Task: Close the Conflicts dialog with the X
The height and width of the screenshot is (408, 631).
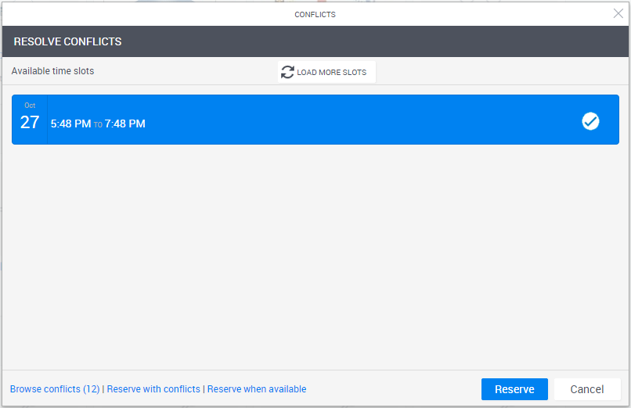Action: (618, 13)
